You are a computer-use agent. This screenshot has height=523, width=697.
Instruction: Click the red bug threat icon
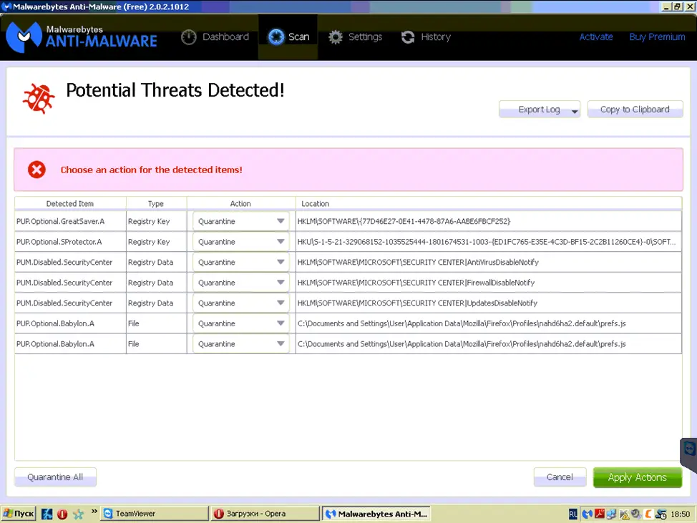click(x=38, y=98)
